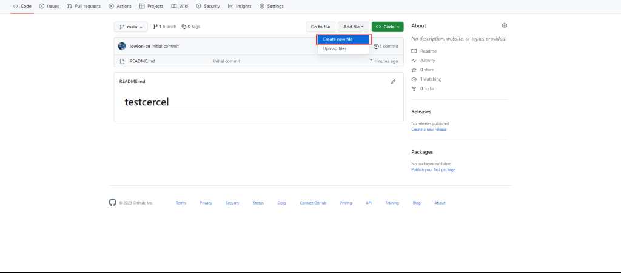Screen dimensions: 621x273
Task: Open Contact GitHub footer link
Action: point(313,203)
